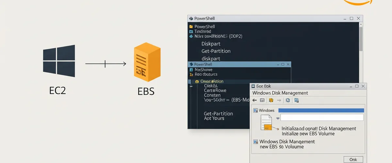Click the empty input field in Disk Management
Screen dimensions: 392x163
coord(322,118)
